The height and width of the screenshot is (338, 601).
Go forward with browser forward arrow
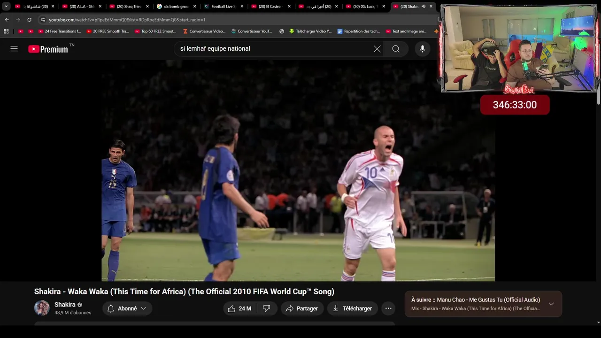pos(18,20)
